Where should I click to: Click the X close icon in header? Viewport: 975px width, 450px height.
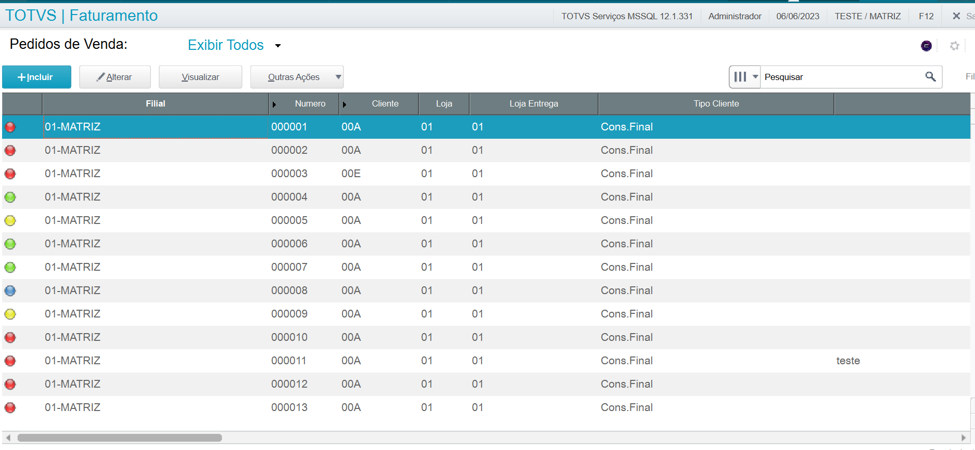tap(956, 16)
